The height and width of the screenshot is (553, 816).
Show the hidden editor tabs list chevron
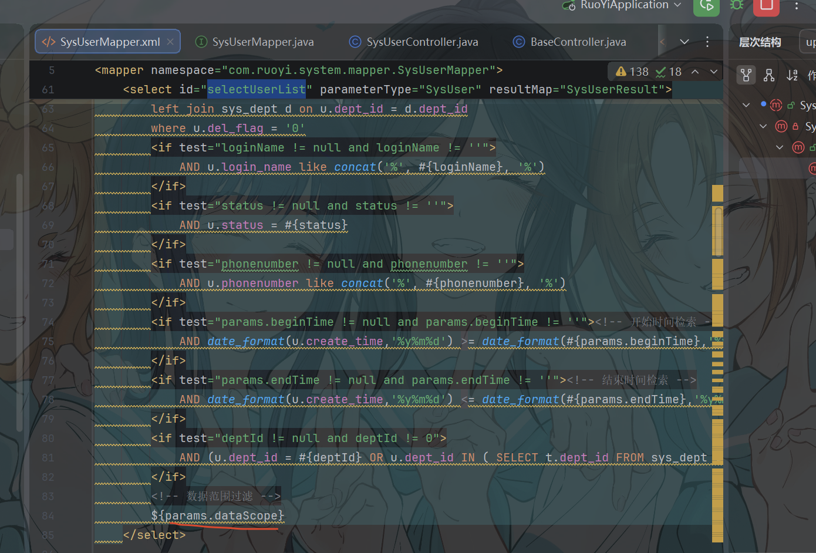pyautogui.click(x=685, y=42)
